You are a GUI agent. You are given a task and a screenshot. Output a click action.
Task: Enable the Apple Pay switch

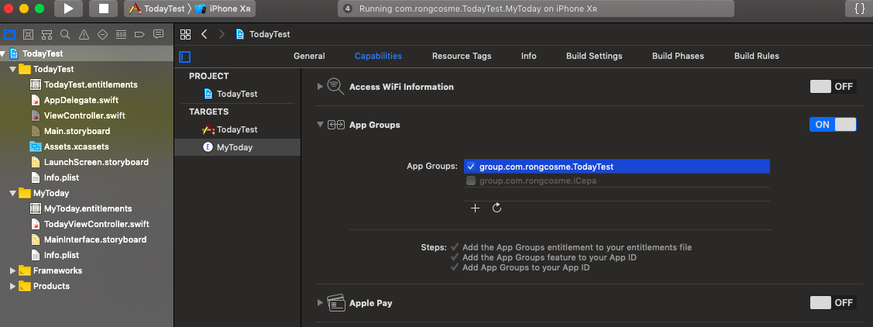(833, 302)
